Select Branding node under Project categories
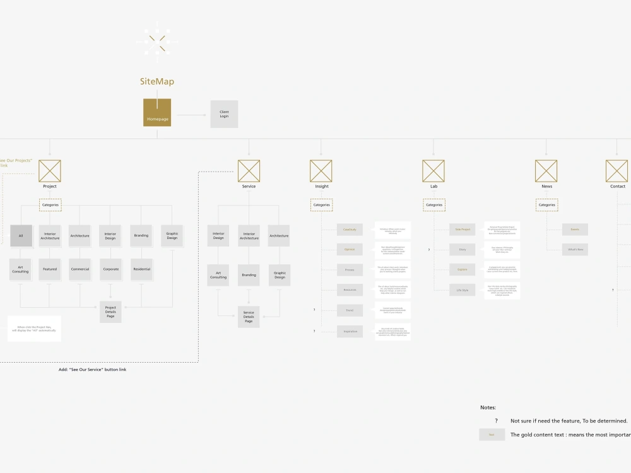Viewport: 631px width, 473px height. (x=141, y=236)
